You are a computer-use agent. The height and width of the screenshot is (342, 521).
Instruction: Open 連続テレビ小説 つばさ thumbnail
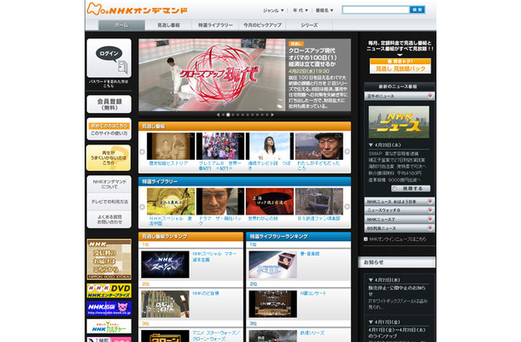270,146
